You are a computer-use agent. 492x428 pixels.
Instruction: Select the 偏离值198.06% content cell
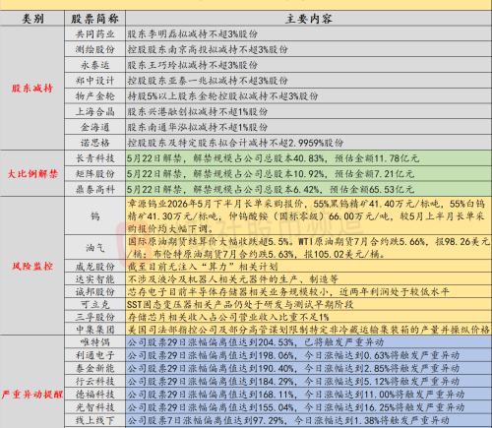[309, 355]
